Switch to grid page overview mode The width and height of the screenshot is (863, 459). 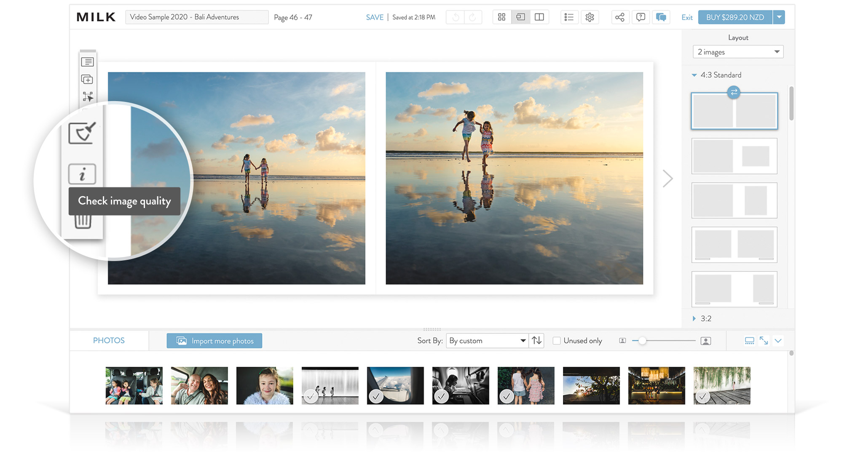(x=501, y=17)
